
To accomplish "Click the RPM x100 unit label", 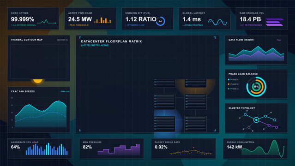I will point(65,92).
